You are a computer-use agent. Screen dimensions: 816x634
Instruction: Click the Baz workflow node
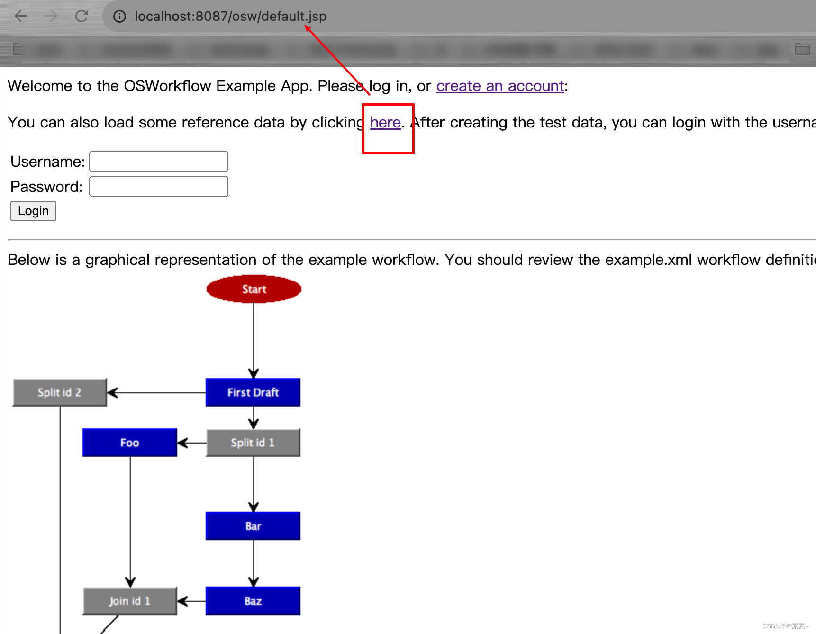click(x=253, y=600)
